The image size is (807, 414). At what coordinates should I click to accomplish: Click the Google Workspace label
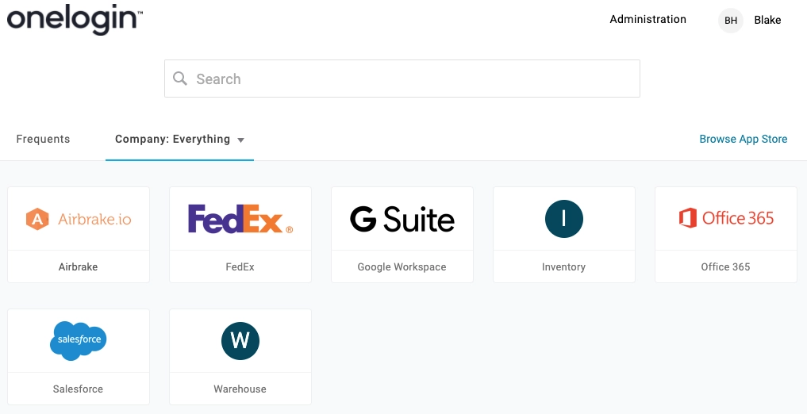click(402, 267)
